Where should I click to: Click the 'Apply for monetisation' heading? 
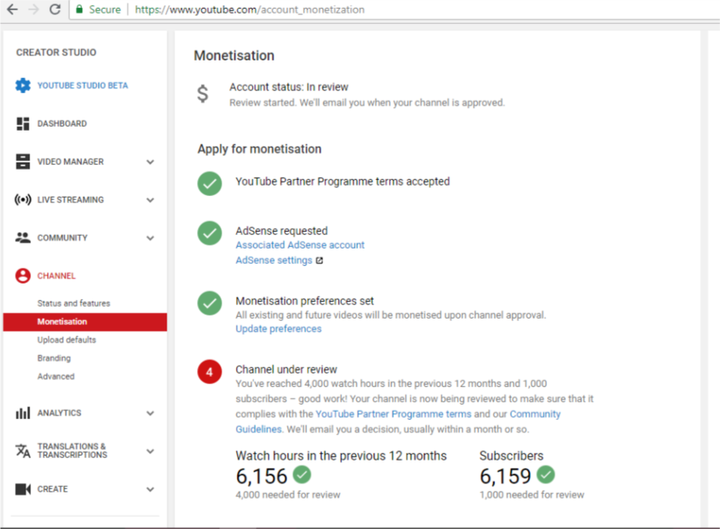point(259,149)
